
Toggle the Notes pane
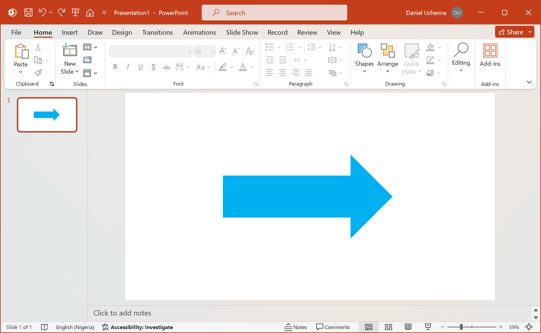(x=296, y=327)
